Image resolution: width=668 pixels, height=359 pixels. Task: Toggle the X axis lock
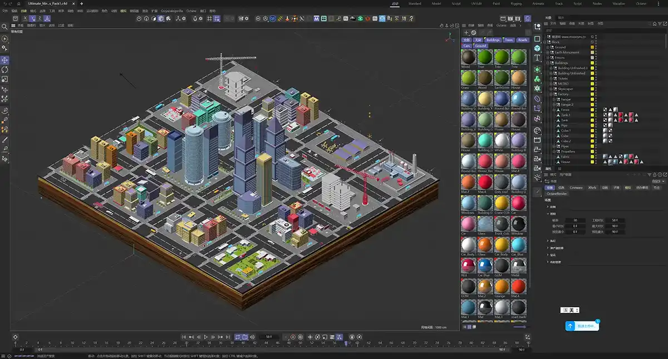(x=25, y=18)
